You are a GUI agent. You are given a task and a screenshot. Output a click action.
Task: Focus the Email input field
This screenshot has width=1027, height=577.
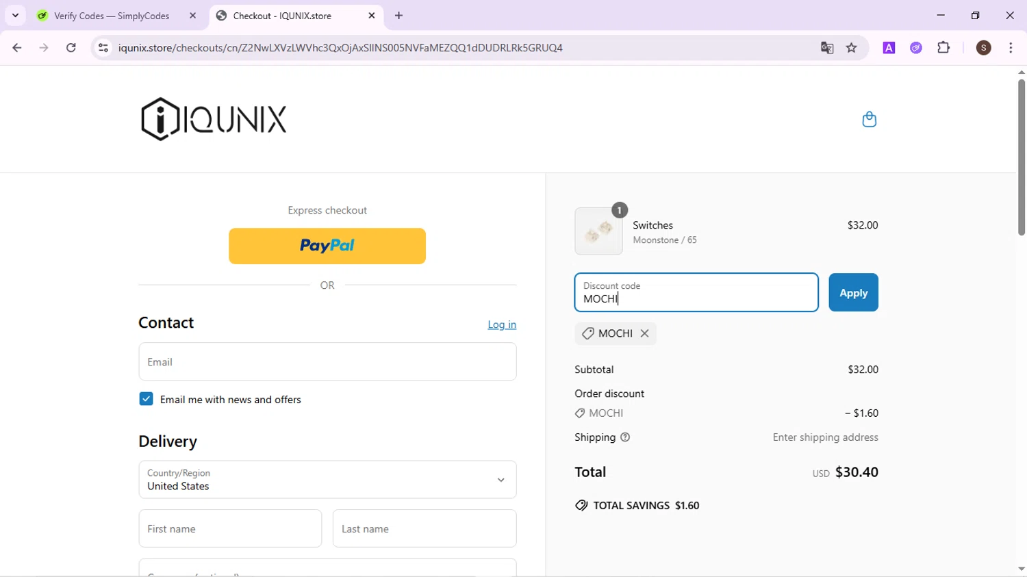[327, 361]
